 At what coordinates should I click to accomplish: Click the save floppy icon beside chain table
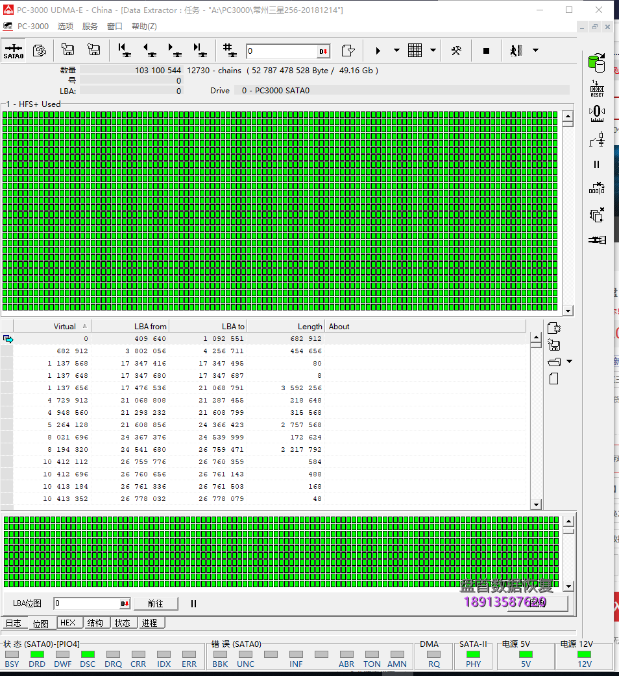pyautogui.click(x=553, y=345)
